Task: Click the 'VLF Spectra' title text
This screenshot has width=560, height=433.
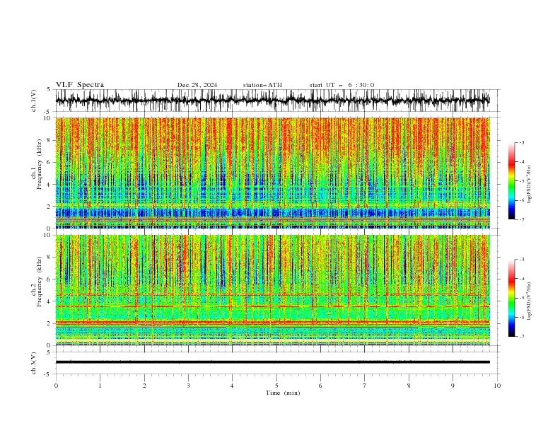Action: coord(80,85)
